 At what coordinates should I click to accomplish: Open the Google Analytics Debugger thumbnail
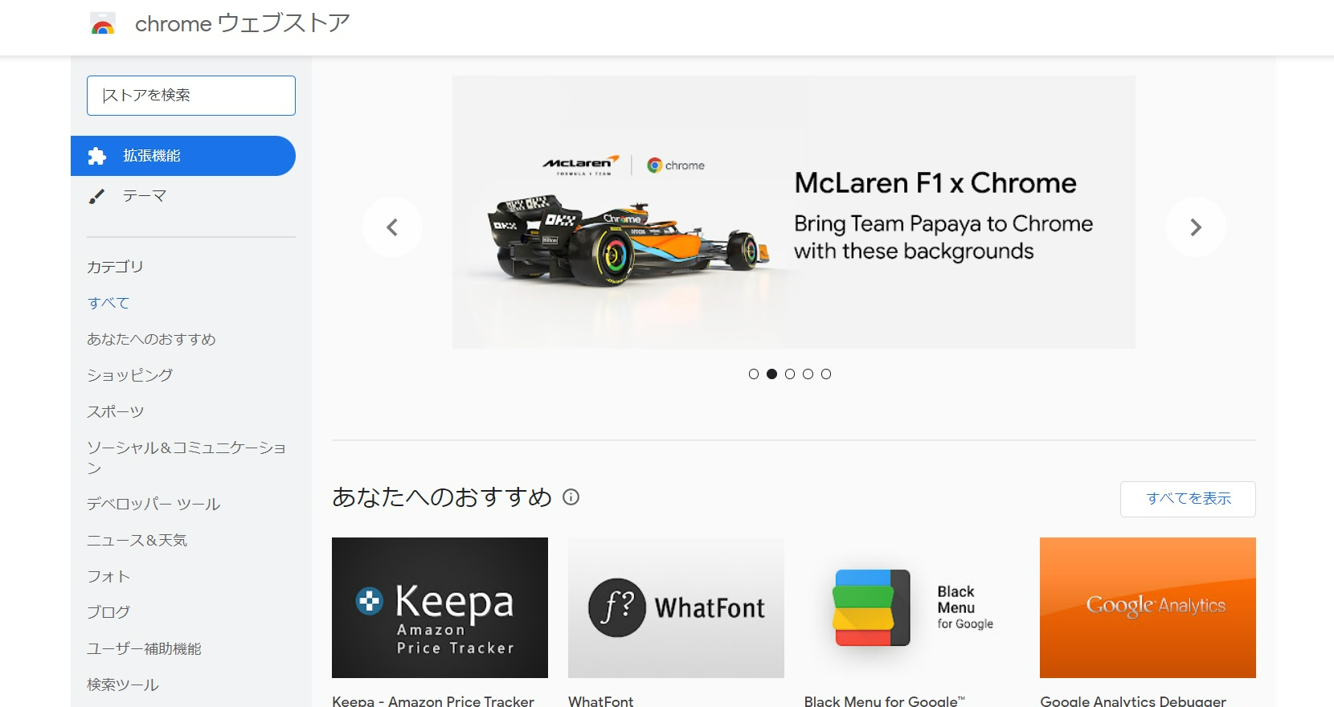(x=1148, y=607)
